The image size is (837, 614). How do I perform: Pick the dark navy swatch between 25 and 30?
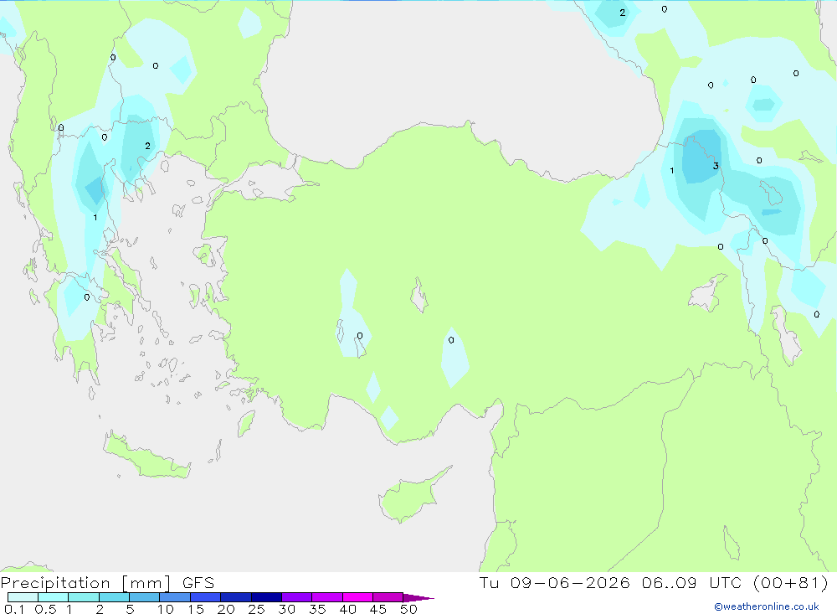point(266,597)
